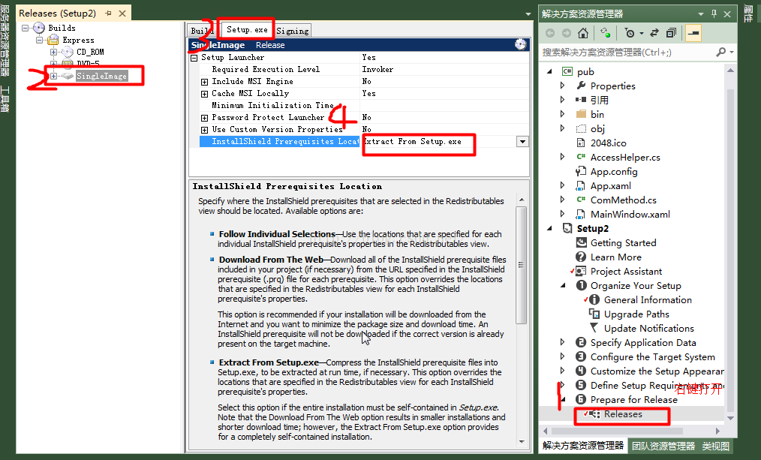Expand the CD_ROM release node
The width and height of the screenshot is (761, 460).
[54, 52]
